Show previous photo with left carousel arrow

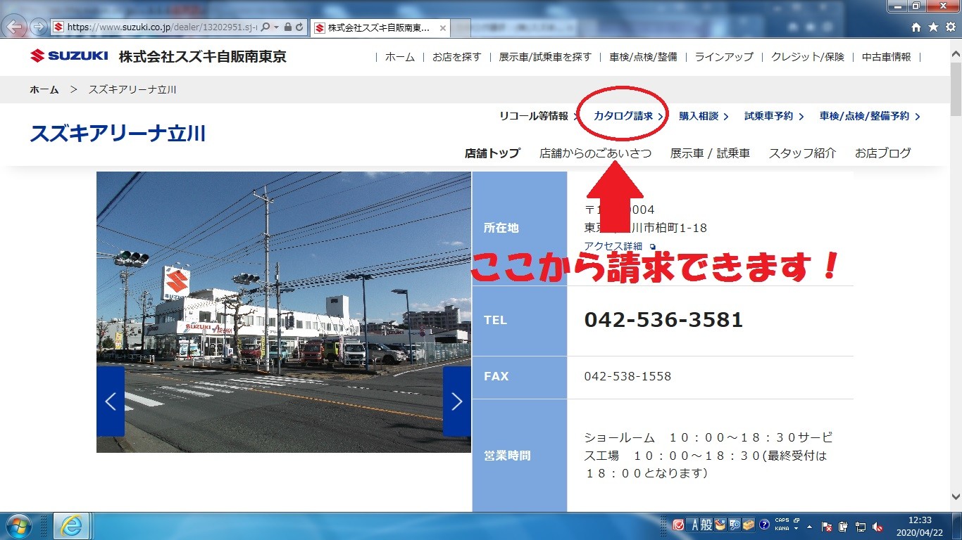pos(111,401)
